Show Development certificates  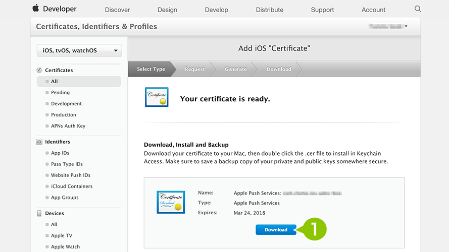[x=66, y=104]
